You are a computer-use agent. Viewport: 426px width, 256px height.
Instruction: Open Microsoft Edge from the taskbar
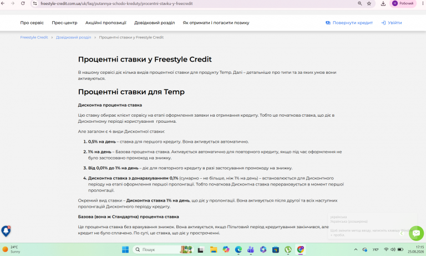coord(239,249)
